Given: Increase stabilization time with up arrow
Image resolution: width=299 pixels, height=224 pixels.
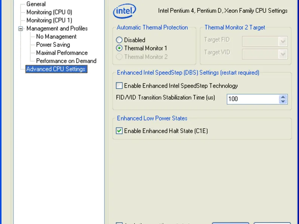Looking at the screenshot, I should pyautogui.click(x=283, y=97).
